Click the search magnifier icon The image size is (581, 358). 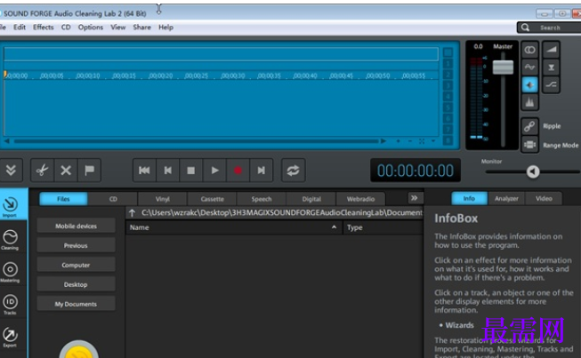(x=525, y=28)
